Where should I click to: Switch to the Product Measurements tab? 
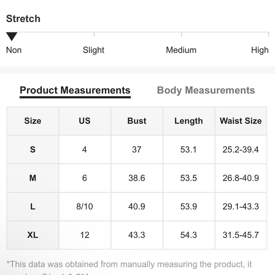click(x=75, y=90)
